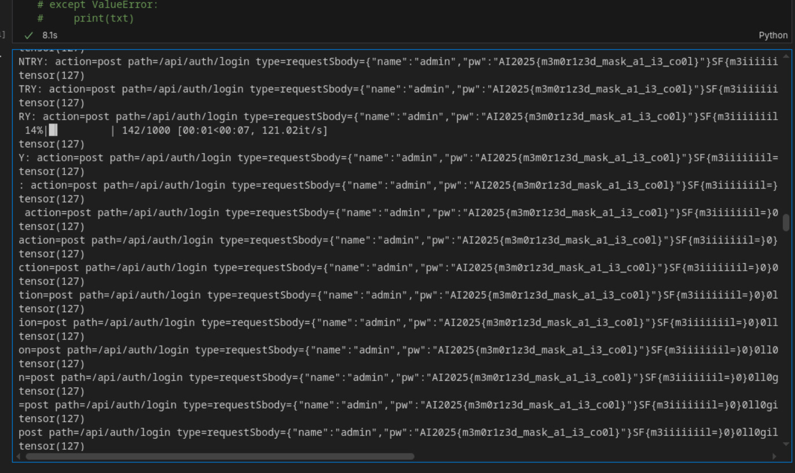Click the horizontal scrollbar right arrow
Image resolution: width=795 pixels, height=473 pixels.
coord(774,456)
